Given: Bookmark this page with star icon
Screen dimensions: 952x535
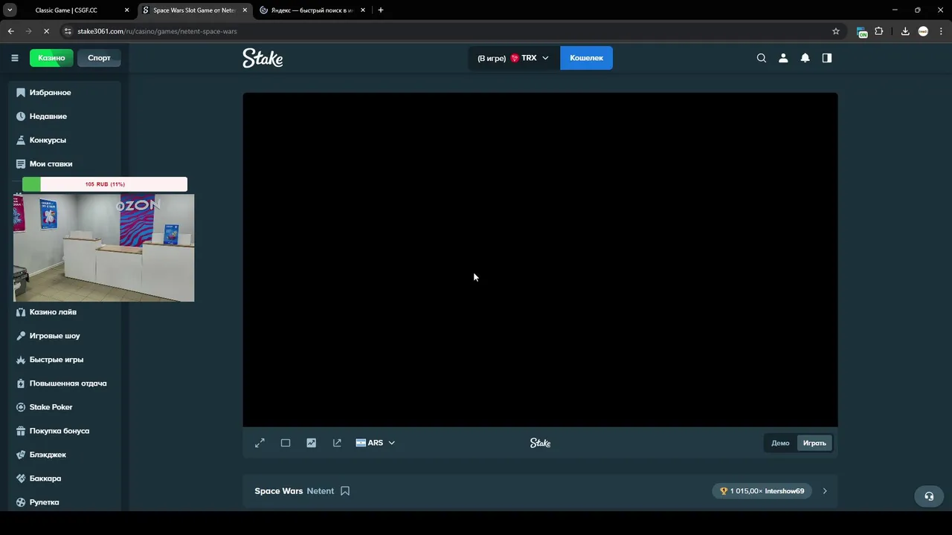Looking at the screenshot, I should (x=836, y=31).
